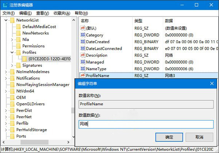This screenshot has width=219, height=153.
Task: Expand the NtVdm64 tree node
Action: [6, 91]
